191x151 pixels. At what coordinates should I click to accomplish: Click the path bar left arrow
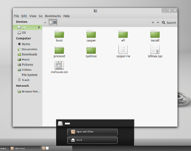(45, 23)
